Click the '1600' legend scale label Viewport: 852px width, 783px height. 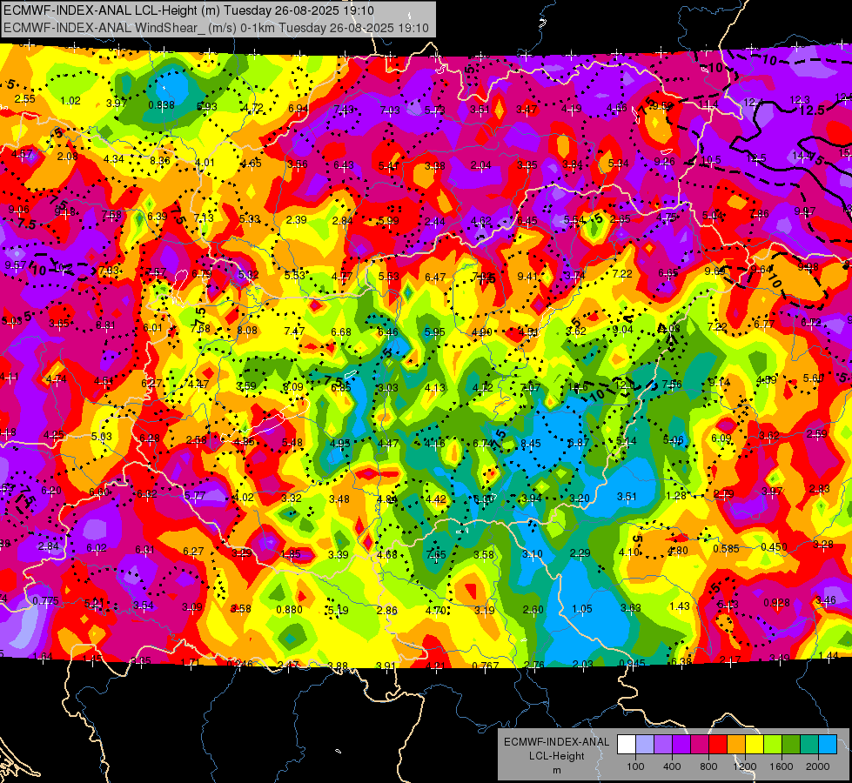coord(782,766)
